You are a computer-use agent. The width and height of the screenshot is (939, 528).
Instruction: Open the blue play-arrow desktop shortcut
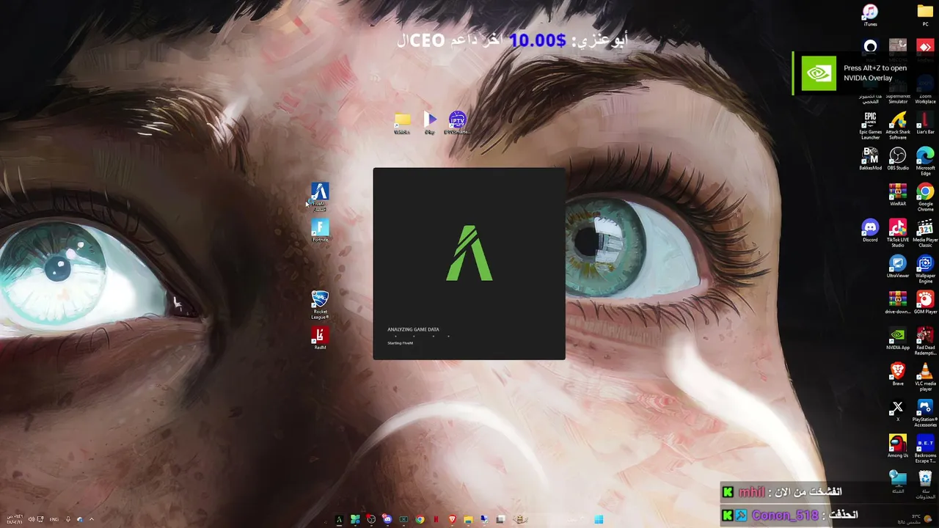click(x=430, y=123)
